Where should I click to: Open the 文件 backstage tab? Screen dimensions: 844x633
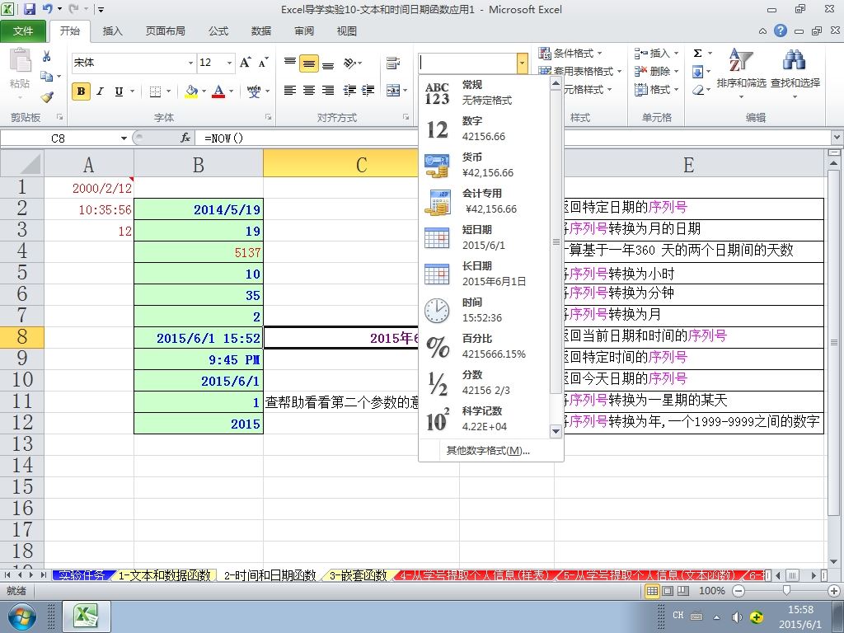(23, 31)
